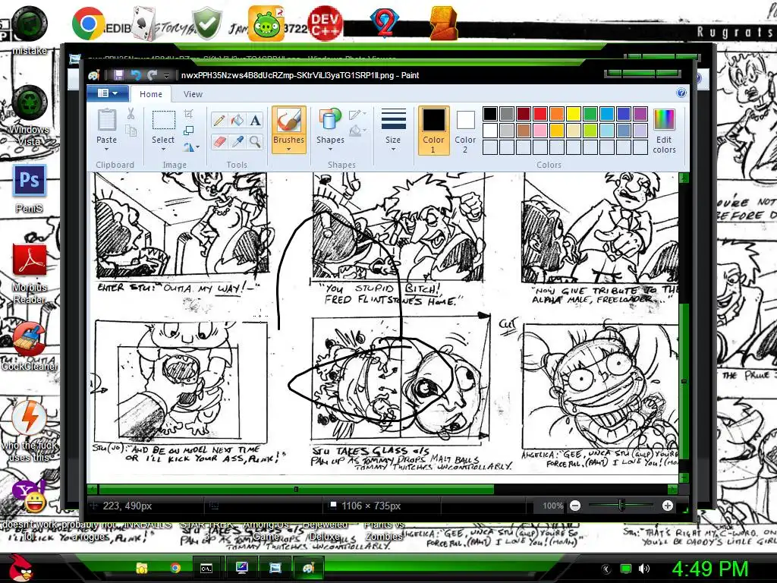The width and height of the screenshot is (777, 583).
Task: Switch to the View ribbon tab
Action: (x=193, y=93)
